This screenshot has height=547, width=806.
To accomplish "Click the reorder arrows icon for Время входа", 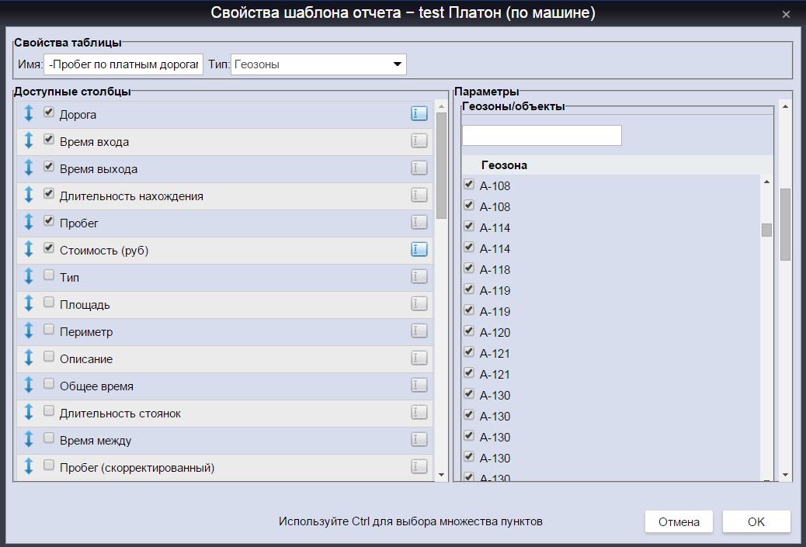I will 29,140.
